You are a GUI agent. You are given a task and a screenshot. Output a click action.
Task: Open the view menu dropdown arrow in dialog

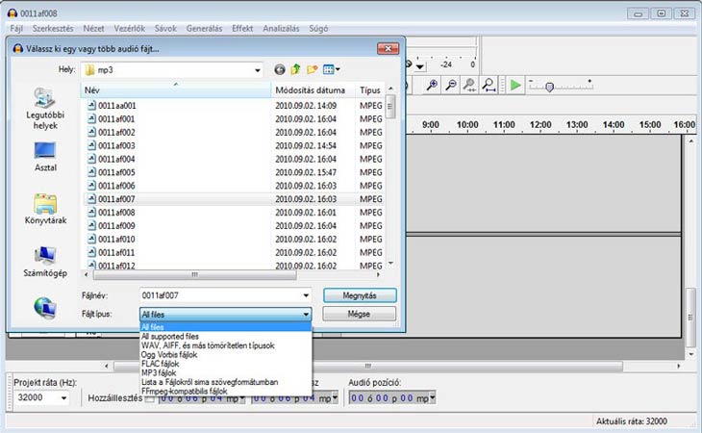[x=338, y=70]
